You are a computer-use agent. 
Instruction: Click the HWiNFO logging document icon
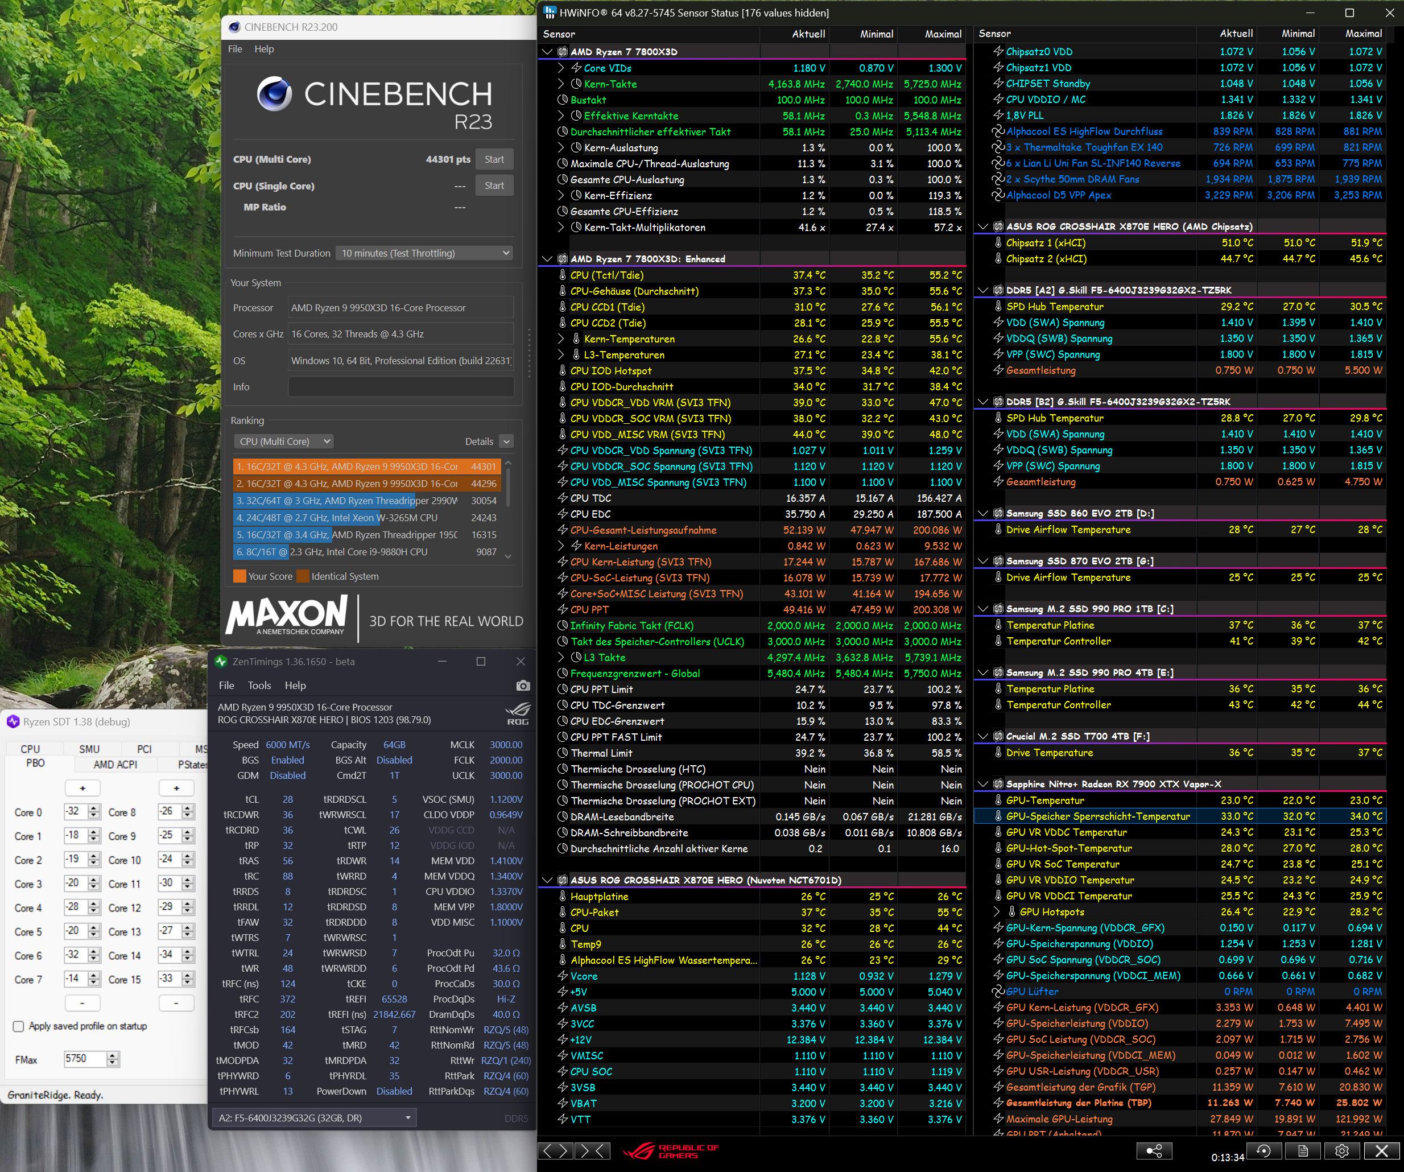[x=1302, y=1150]
